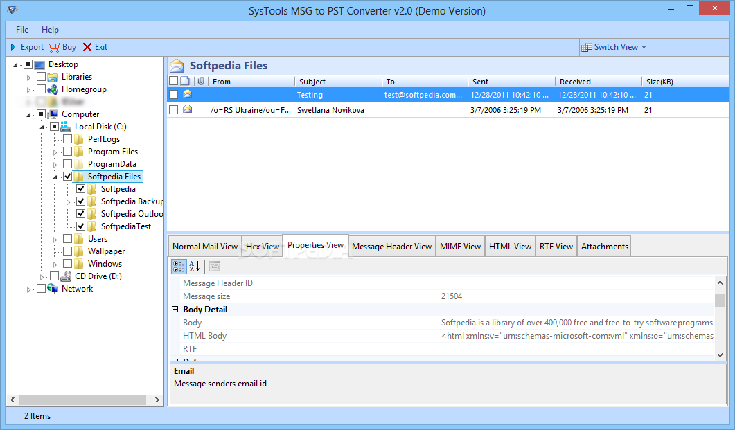This screenshot has width=735, height=430.
Task: Click the Message size value 21504
Action: (452, 296)
